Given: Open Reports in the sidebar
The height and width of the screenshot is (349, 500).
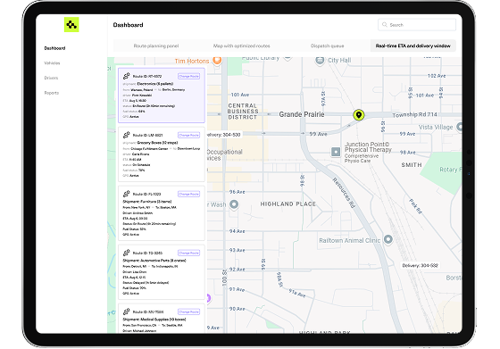Looking at the screenshot, I should tap(52, 93).
